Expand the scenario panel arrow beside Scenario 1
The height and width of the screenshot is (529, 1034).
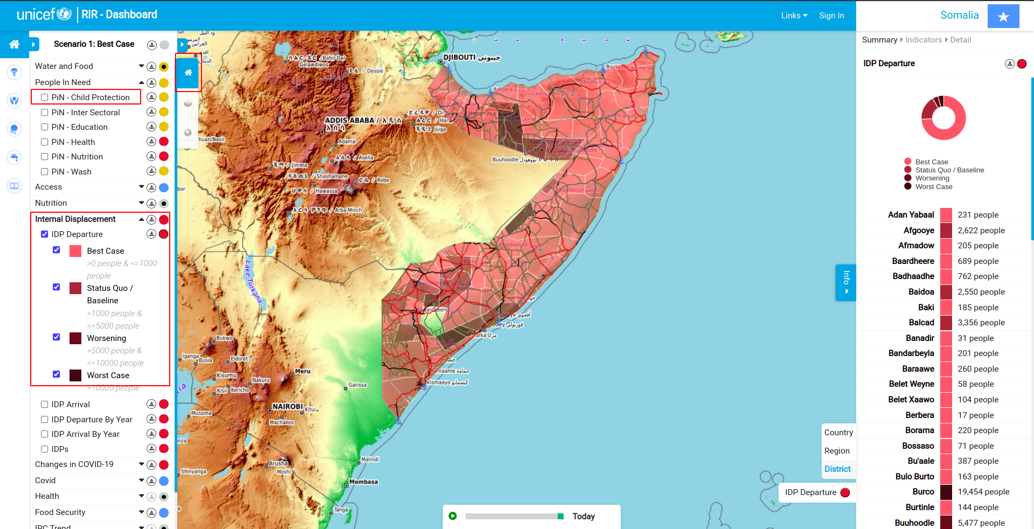pos(34,44)
